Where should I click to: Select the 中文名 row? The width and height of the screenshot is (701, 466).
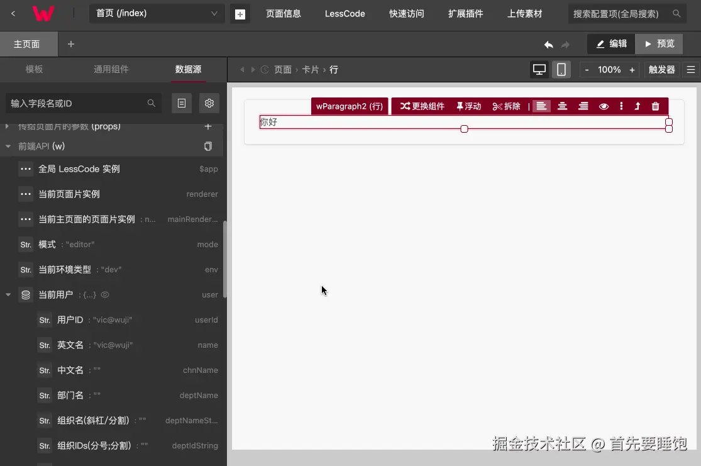[112, 370]
